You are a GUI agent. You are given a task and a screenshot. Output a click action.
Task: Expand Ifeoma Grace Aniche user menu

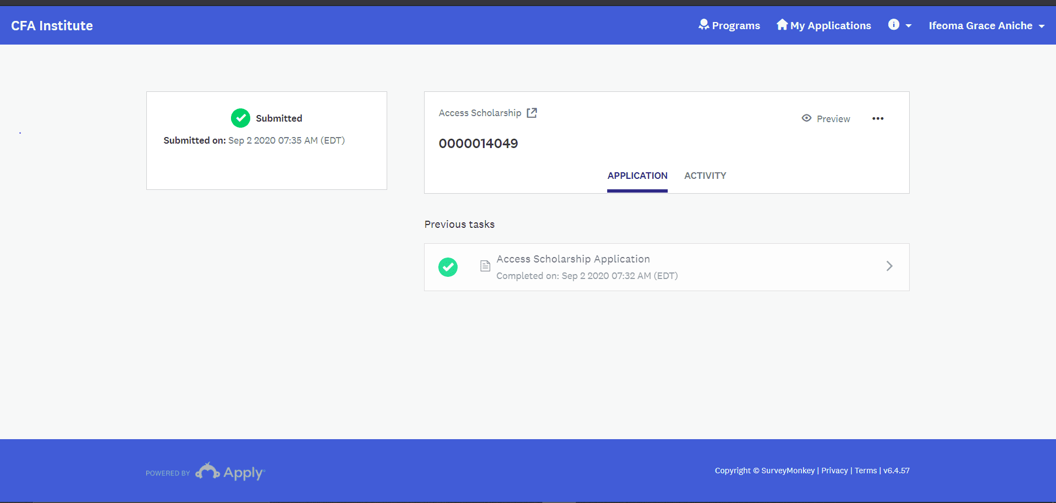pyautogui.click(x=986, y=25)
